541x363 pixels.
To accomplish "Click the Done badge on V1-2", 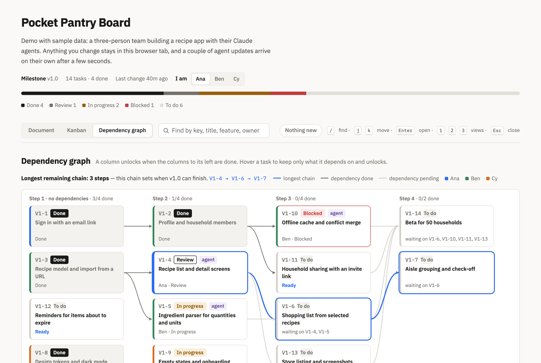I will [x=183, y=213].
